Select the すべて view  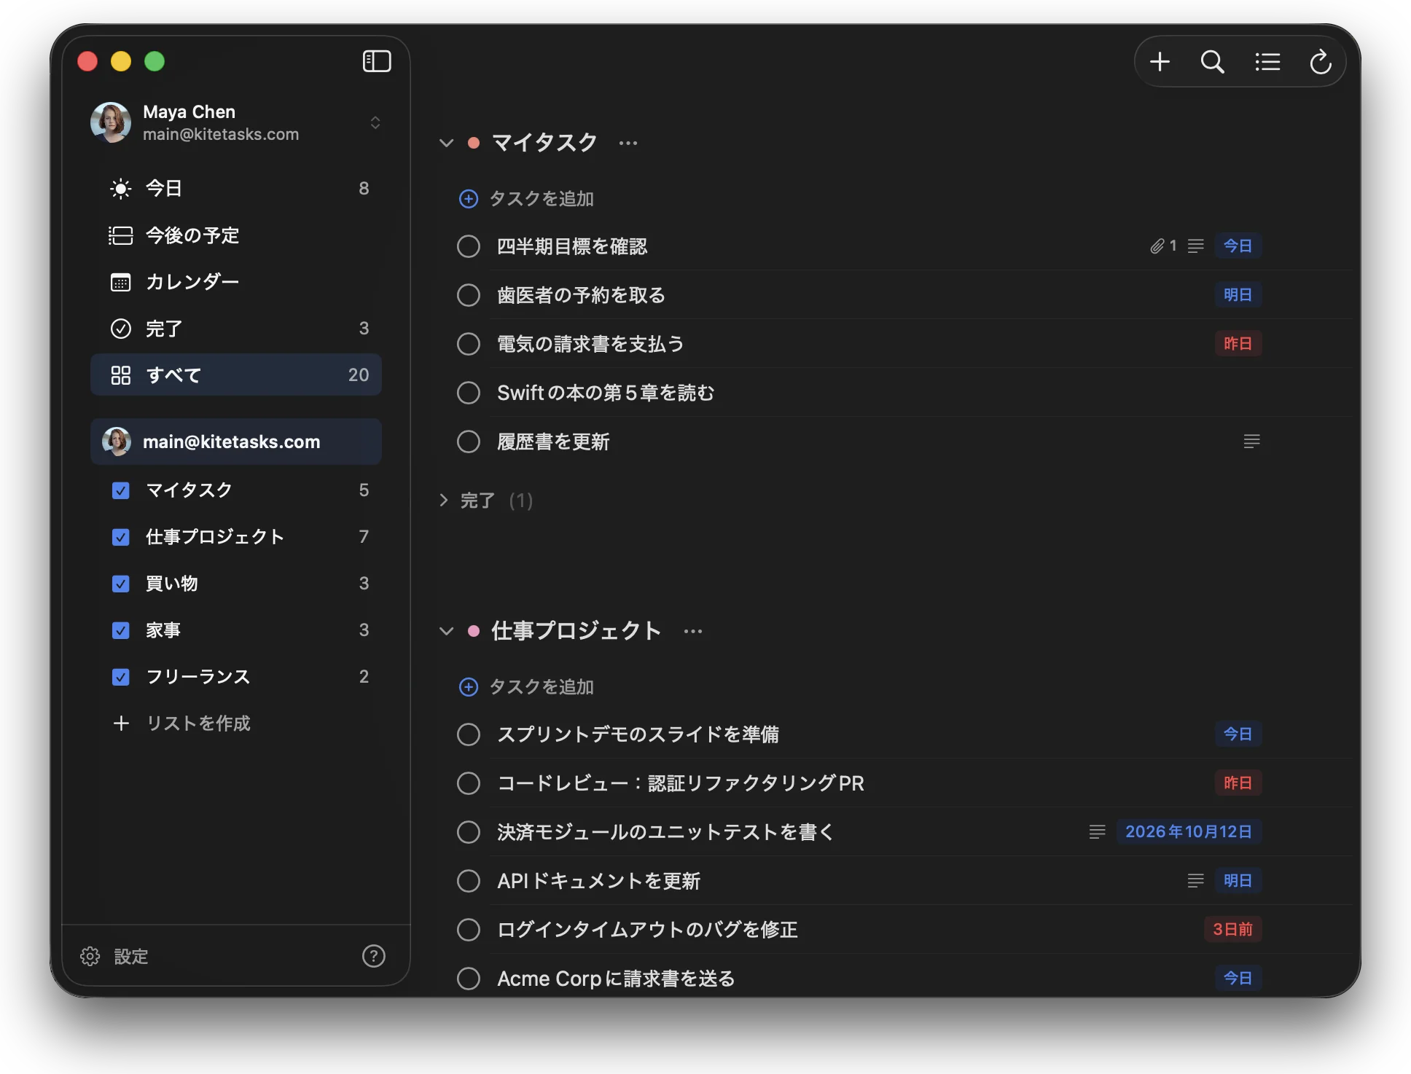pyautogui.click(x=236, y=375)
